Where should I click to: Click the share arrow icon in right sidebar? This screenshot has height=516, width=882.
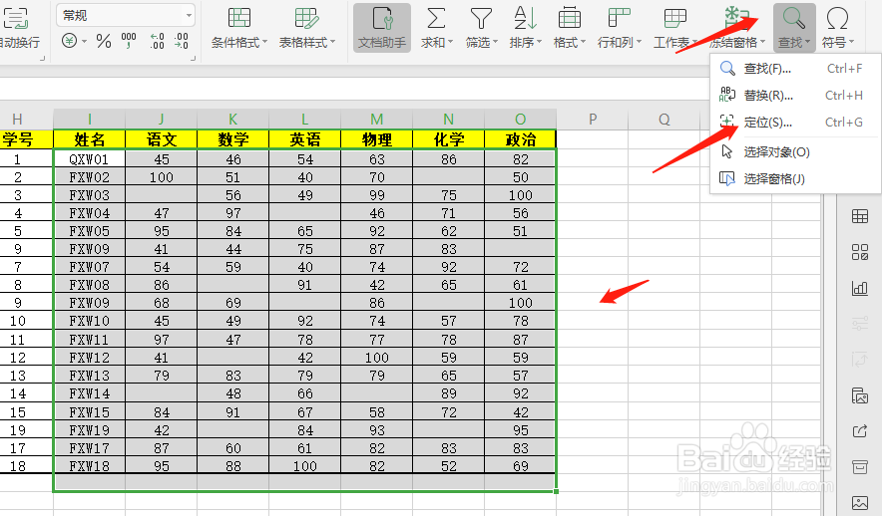(x=859, y=431)
